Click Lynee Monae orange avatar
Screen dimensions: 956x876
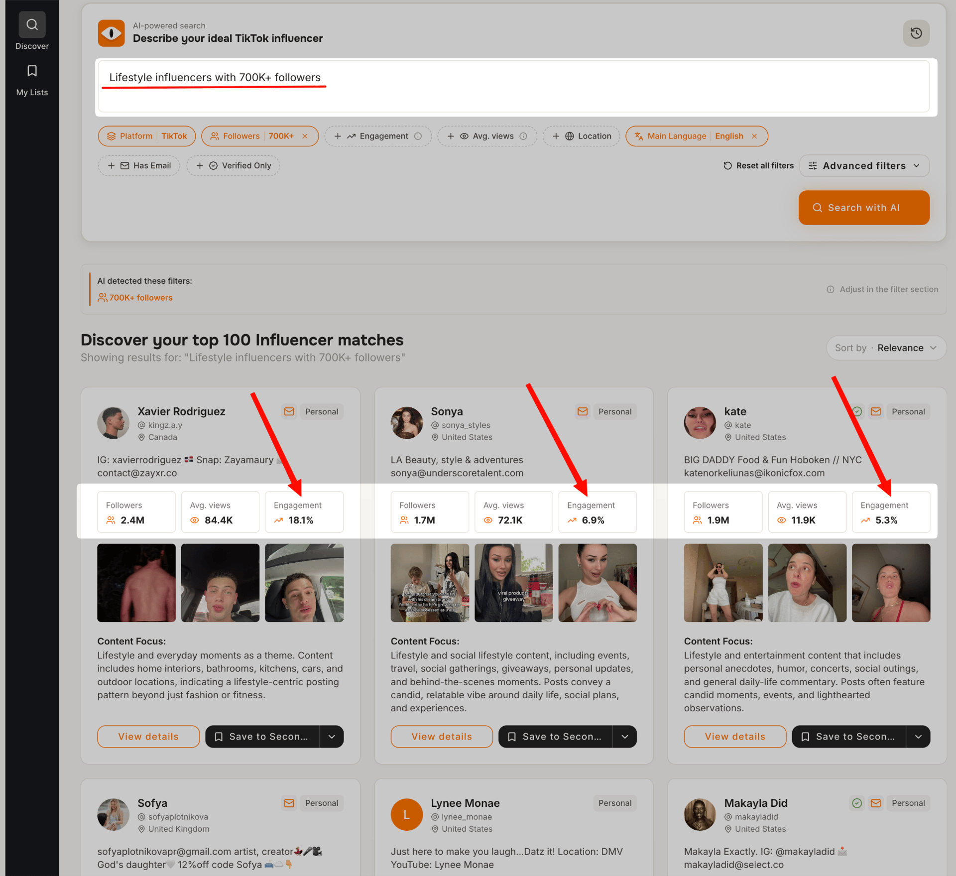pyautogui.click(x=406, y=814)
